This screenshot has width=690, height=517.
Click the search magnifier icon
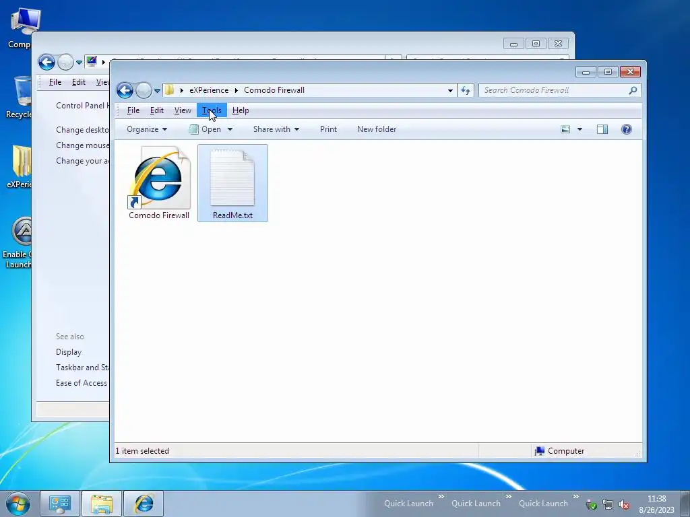pos(633,91)
